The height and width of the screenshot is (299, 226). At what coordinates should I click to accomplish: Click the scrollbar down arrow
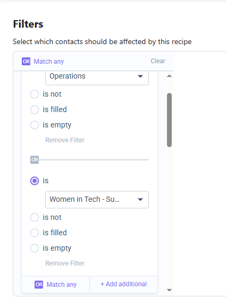[x=169, y=290]
